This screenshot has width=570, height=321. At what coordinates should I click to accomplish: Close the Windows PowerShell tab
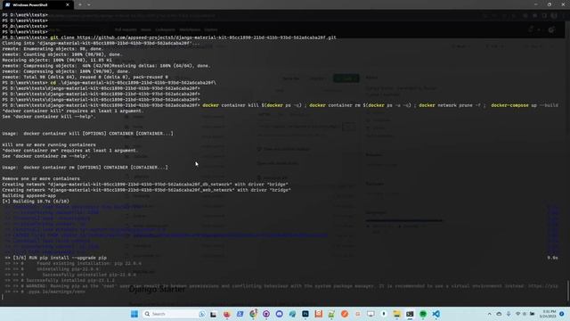click(x=68, y=4)
